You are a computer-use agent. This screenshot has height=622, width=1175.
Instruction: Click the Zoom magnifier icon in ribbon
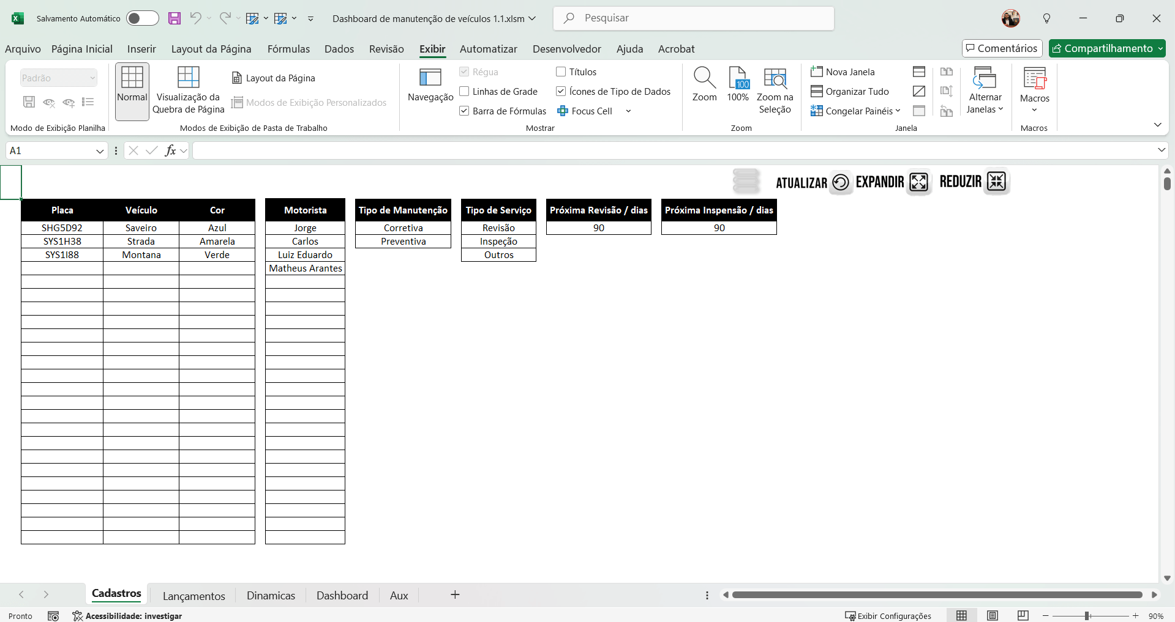(704, 78)
